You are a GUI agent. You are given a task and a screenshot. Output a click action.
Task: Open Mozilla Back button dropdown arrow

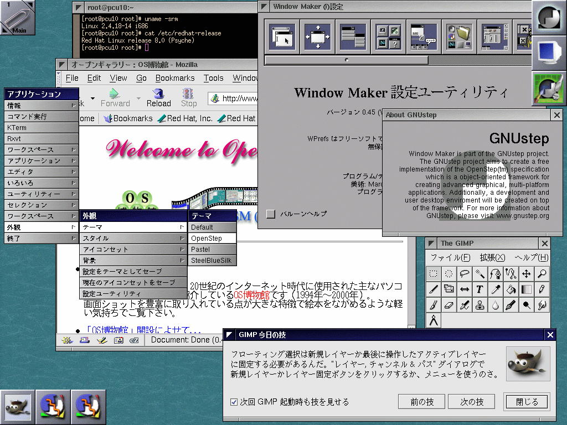[x=92, y=99]
